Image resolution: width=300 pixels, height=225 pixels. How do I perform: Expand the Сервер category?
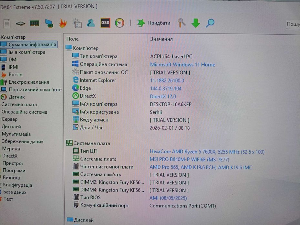[x=10, y=119]
